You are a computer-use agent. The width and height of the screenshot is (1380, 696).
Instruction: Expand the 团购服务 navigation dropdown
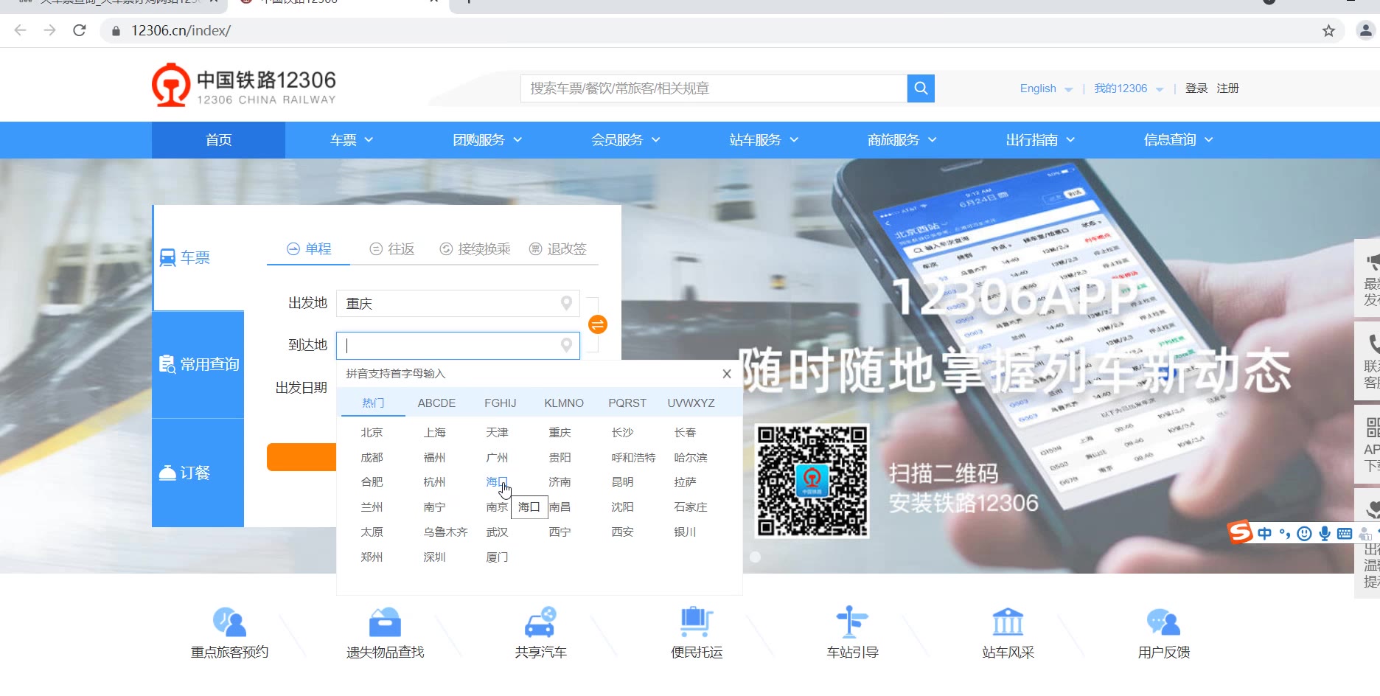pyautogui.click(x=487, y=140)
